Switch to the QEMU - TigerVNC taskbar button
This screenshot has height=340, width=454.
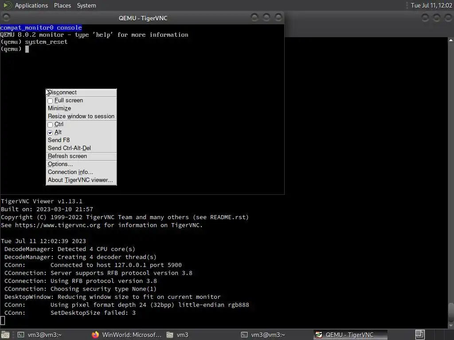click(350, 335)
